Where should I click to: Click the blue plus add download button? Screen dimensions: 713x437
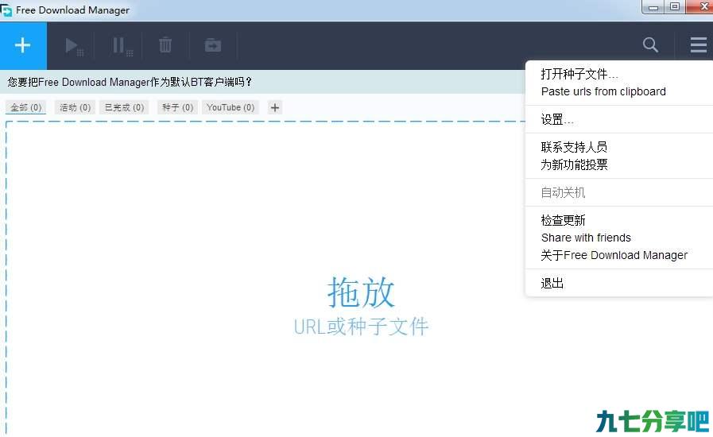[23, 45]
